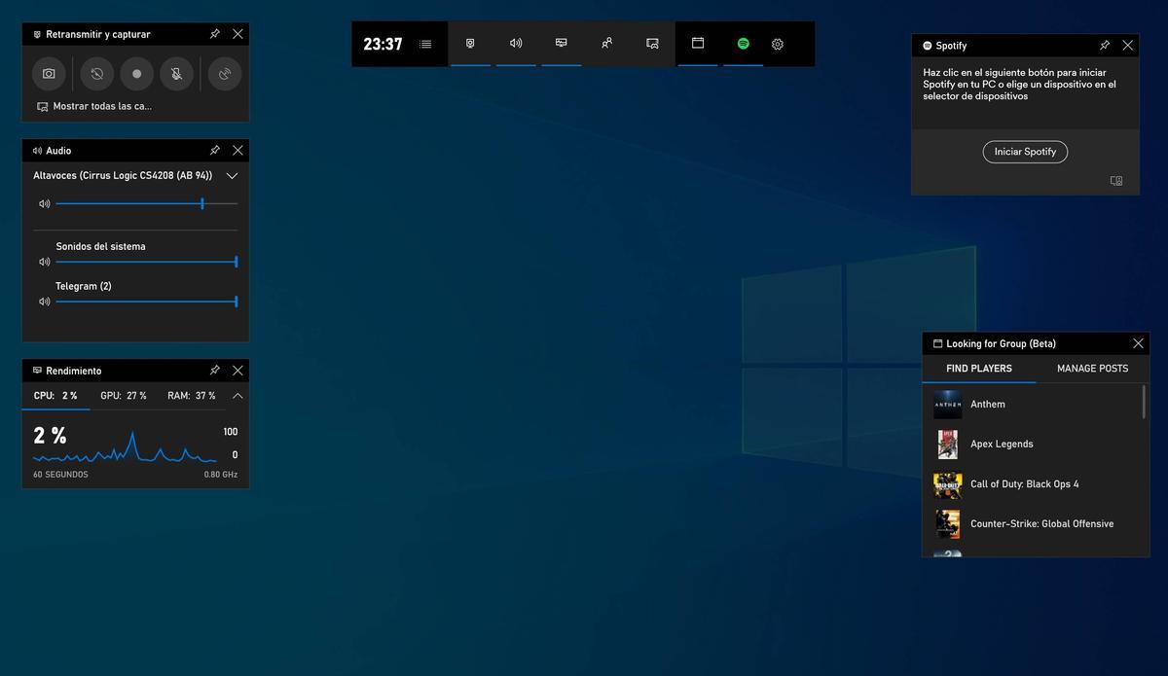
Task: Expand the speakers device dropdown in Audio widget
Action: 231,174
